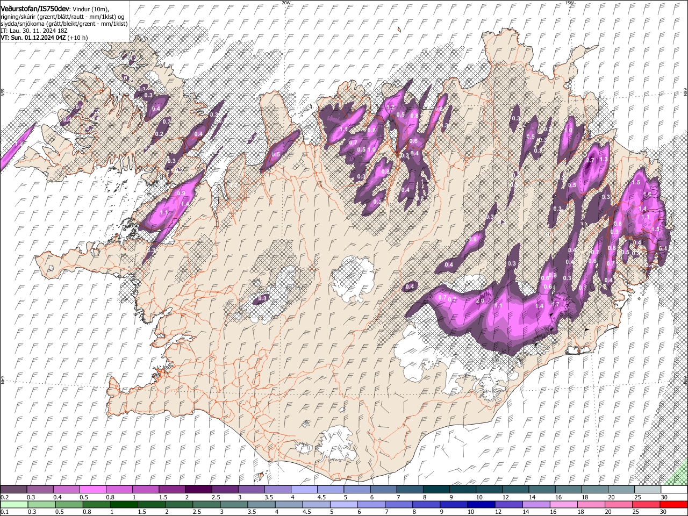Select the 3–3.5 swatch in upper snow scale
This screenshot has height=516, width=688.
[251, 489]
